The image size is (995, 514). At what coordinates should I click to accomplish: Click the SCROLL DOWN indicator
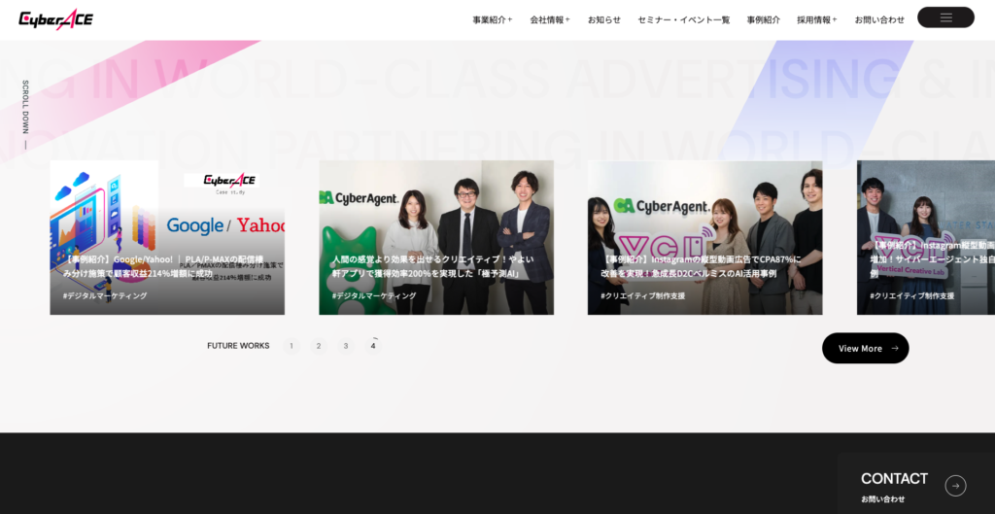point(25,115)
